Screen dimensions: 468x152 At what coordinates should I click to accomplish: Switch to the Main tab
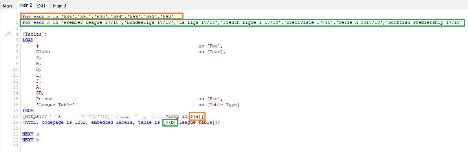(x=7, y=6)
